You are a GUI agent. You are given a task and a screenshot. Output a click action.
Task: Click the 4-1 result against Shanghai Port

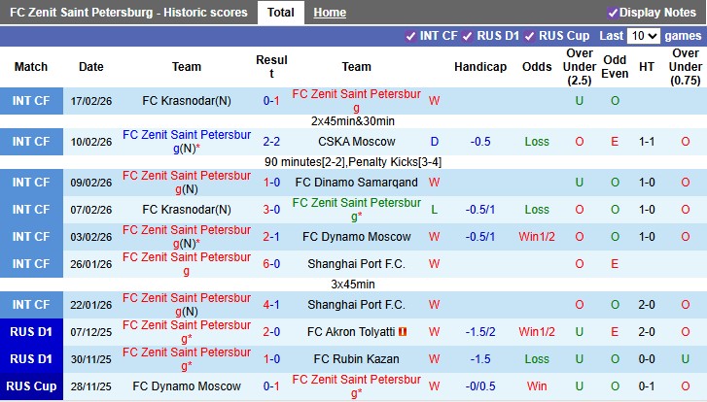click(272, 305)
